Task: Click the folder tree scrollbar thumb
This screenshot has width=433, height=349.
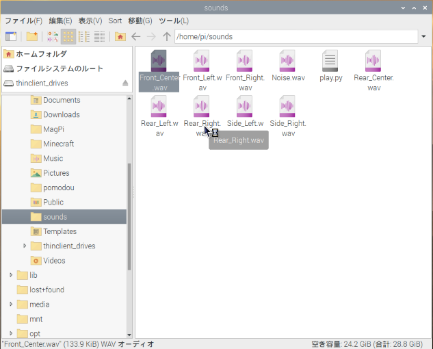Action: (129, 217)
